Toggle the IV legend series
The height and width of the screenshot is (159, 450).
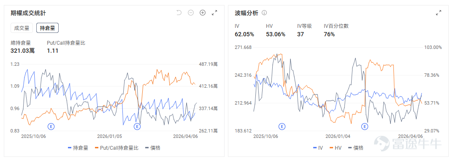318,148
